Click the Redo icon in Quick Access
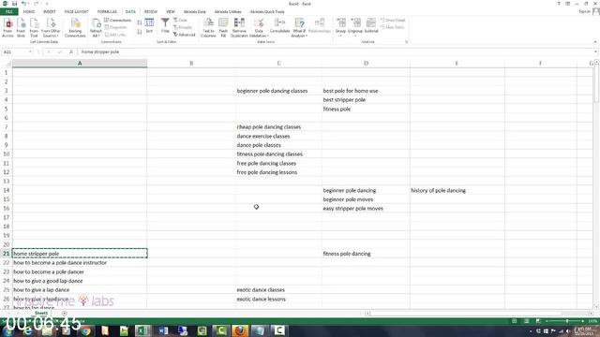600x337 pixels. coord(36,4)
